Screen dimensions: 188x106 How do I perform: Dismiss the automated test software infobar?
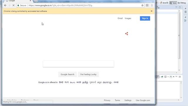152,11
